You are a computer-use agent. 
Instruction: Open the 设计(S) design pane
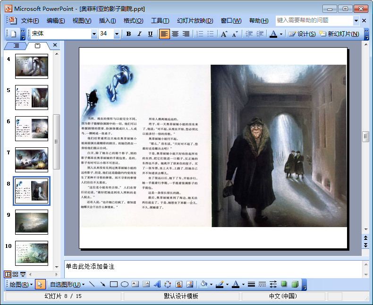pos(302,34)
